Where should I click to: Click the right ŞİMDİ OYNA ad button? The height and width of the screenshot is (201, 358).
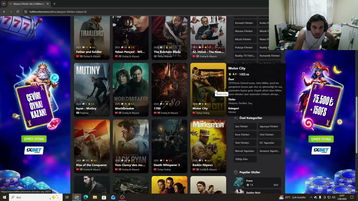coord(321,139)
